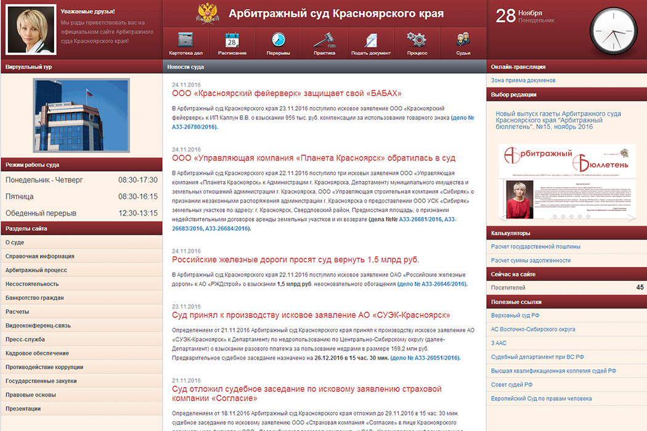The image size is (647, 431).
Task: Follow the Высшая квалификационная коллегия судей link
Action: (x=553, y=371)
